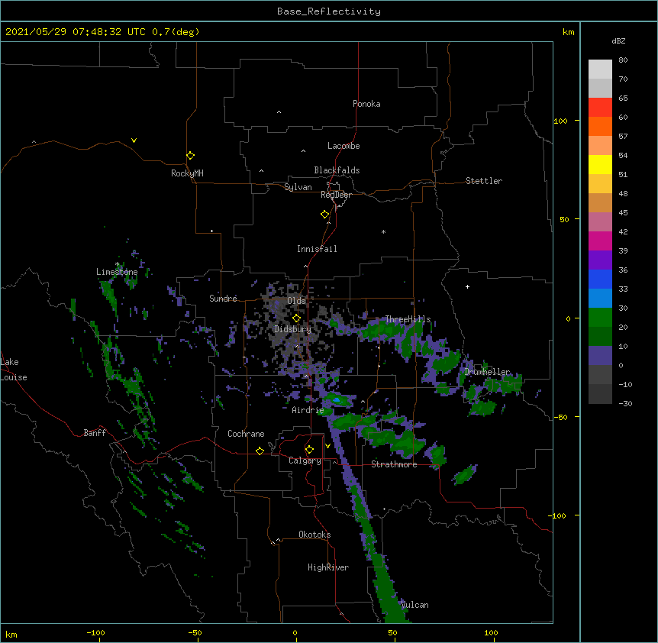This screenshot has width=658, height=643.
Task: Click the Sundre town label
Action: [x=223, y=299]
